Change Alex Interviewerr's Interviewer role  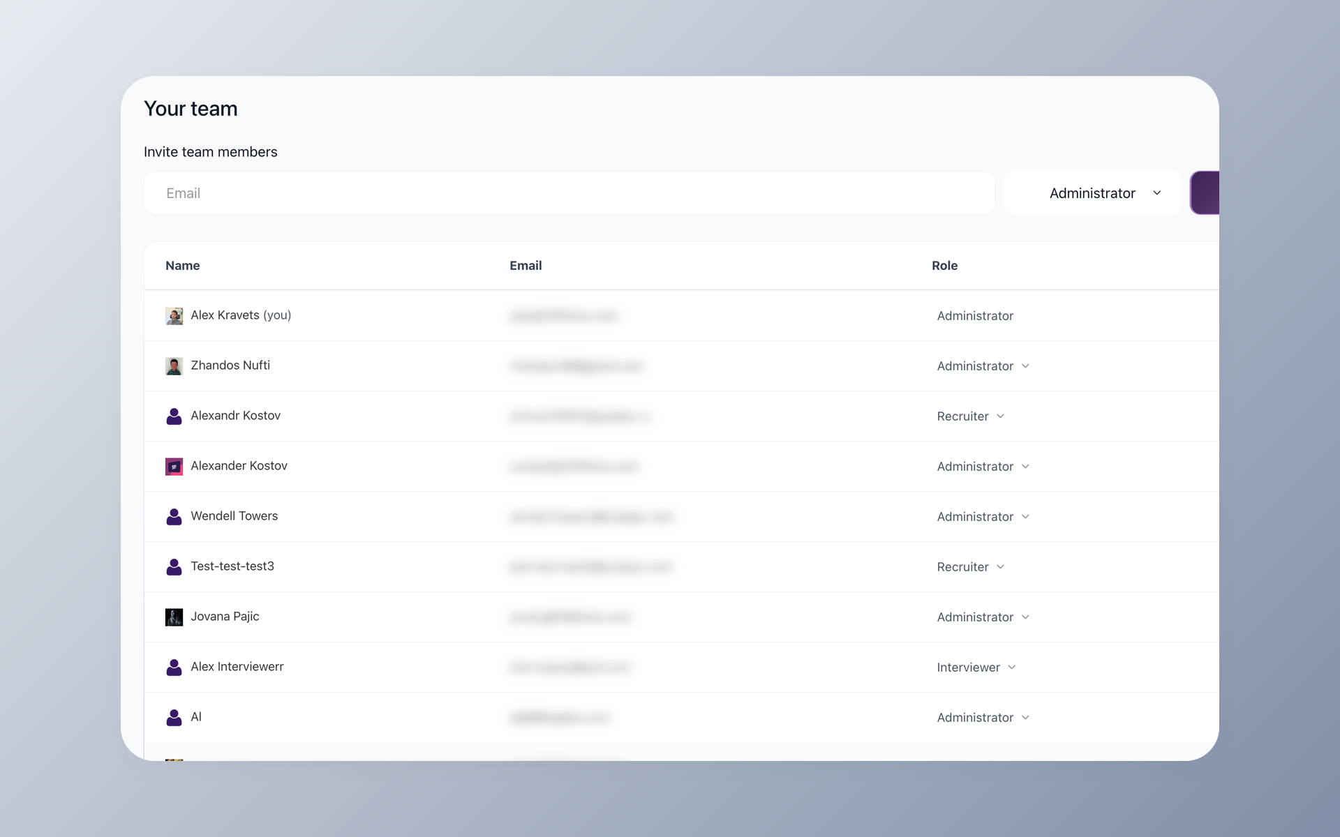[976, 668]
